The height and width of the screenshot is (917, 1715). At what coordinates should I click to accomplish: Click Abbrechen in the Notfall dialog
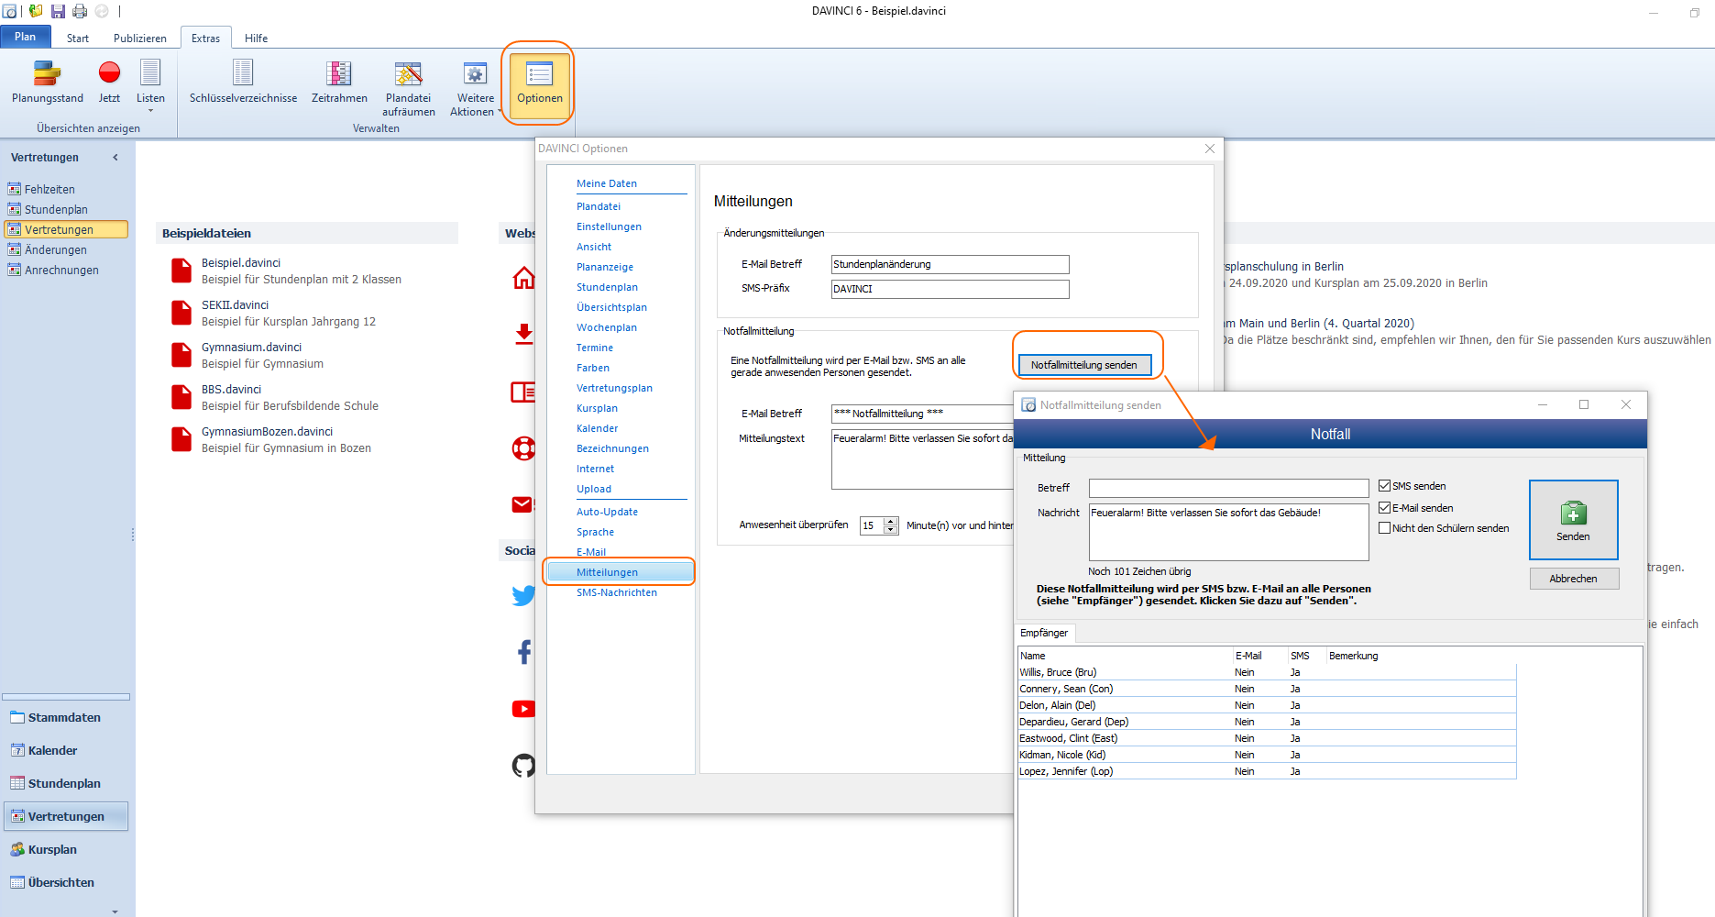pos(1573,579)
